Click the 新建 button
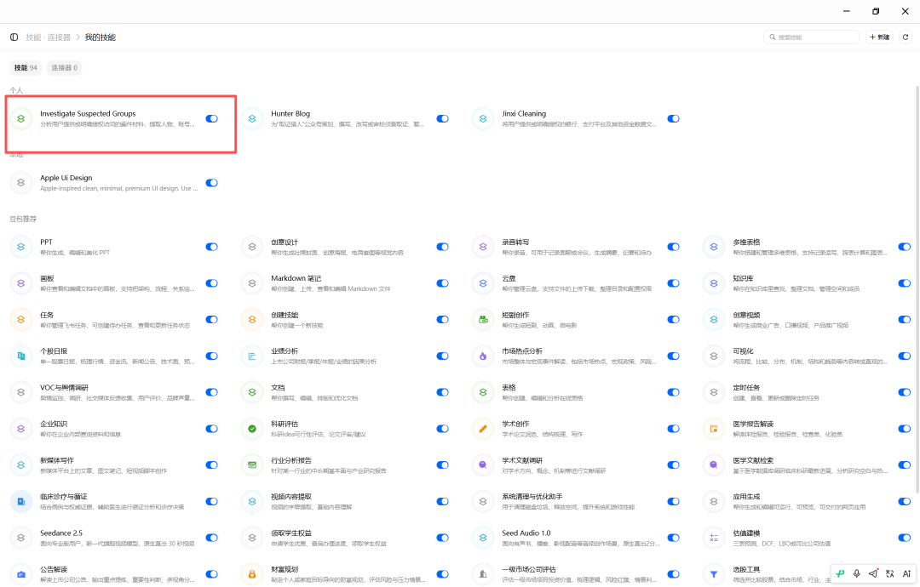The image size is (920, 587). coord(879,37)
